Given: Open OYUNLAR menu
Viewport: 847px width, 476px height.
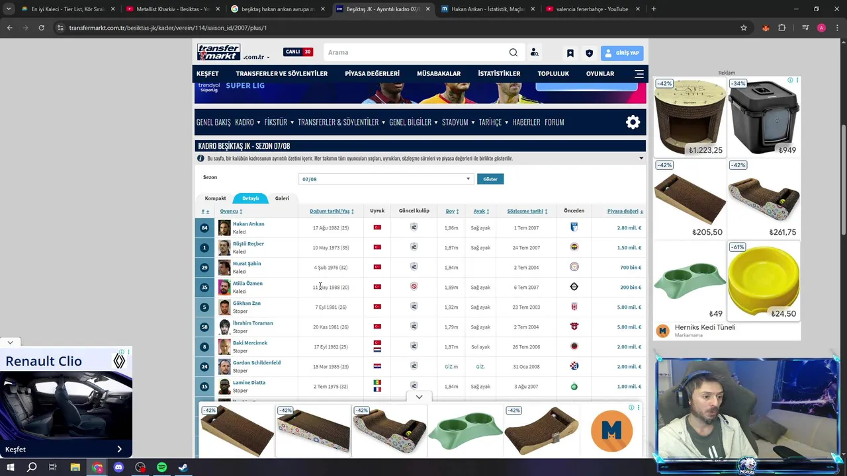Looking at the screenshot, I should point(600,73).
